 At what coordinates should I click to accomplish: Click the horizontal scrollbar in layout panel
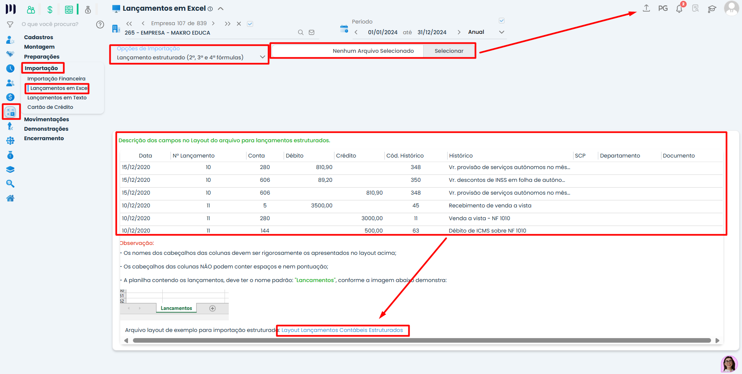point(421,341)
